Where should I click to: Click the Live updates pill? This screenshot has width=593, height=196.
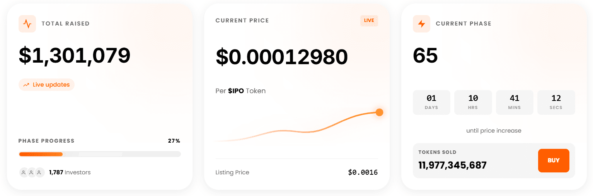(x=46, y=85)
